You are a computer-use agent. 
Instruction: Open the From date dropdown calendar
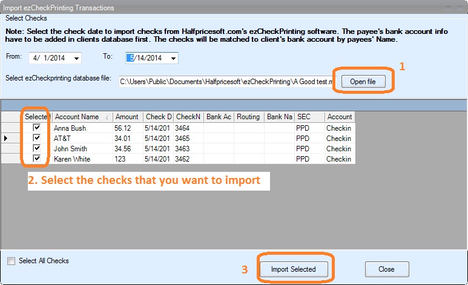[76, 59]
